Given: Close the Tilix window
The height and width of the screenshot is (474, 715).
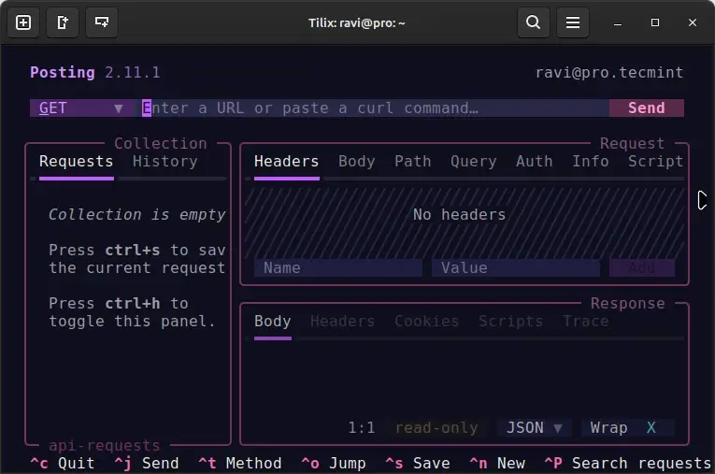Looking at the screenshot, I should (693, 22).
